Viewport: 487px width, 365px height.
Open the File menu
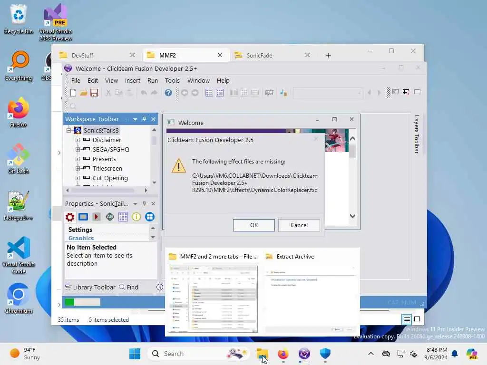coord(76,80)
